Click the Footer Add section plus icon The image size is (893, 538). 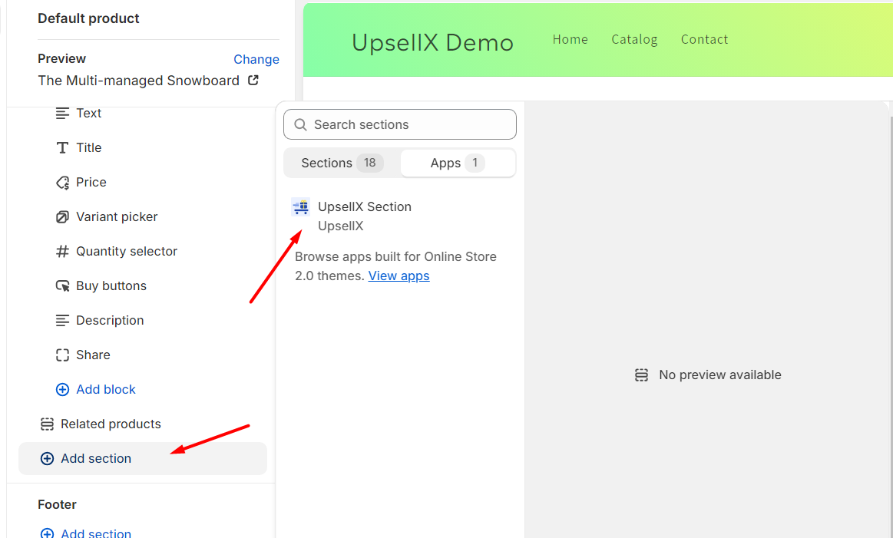[47, 533]
